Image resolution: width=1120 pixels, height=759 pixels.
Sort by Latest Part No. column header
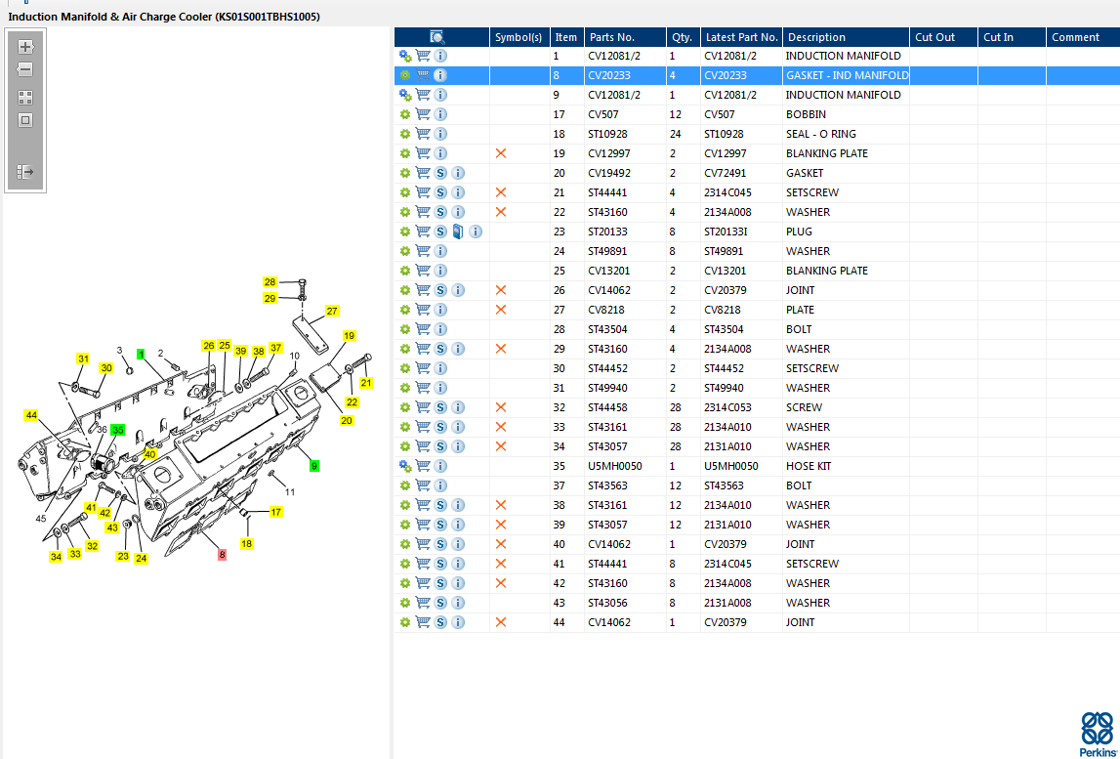coord(741,37)
